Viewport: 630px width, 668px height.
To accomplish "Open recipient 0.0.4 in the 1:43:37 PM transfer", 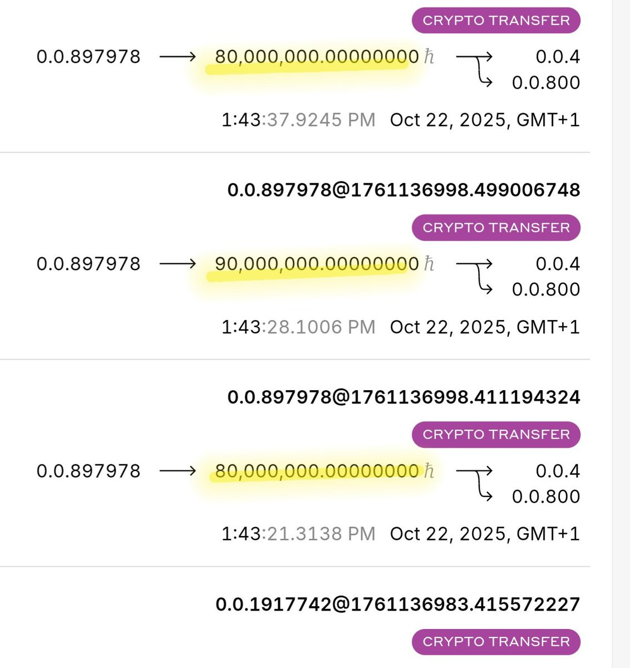I will [558, 57].
